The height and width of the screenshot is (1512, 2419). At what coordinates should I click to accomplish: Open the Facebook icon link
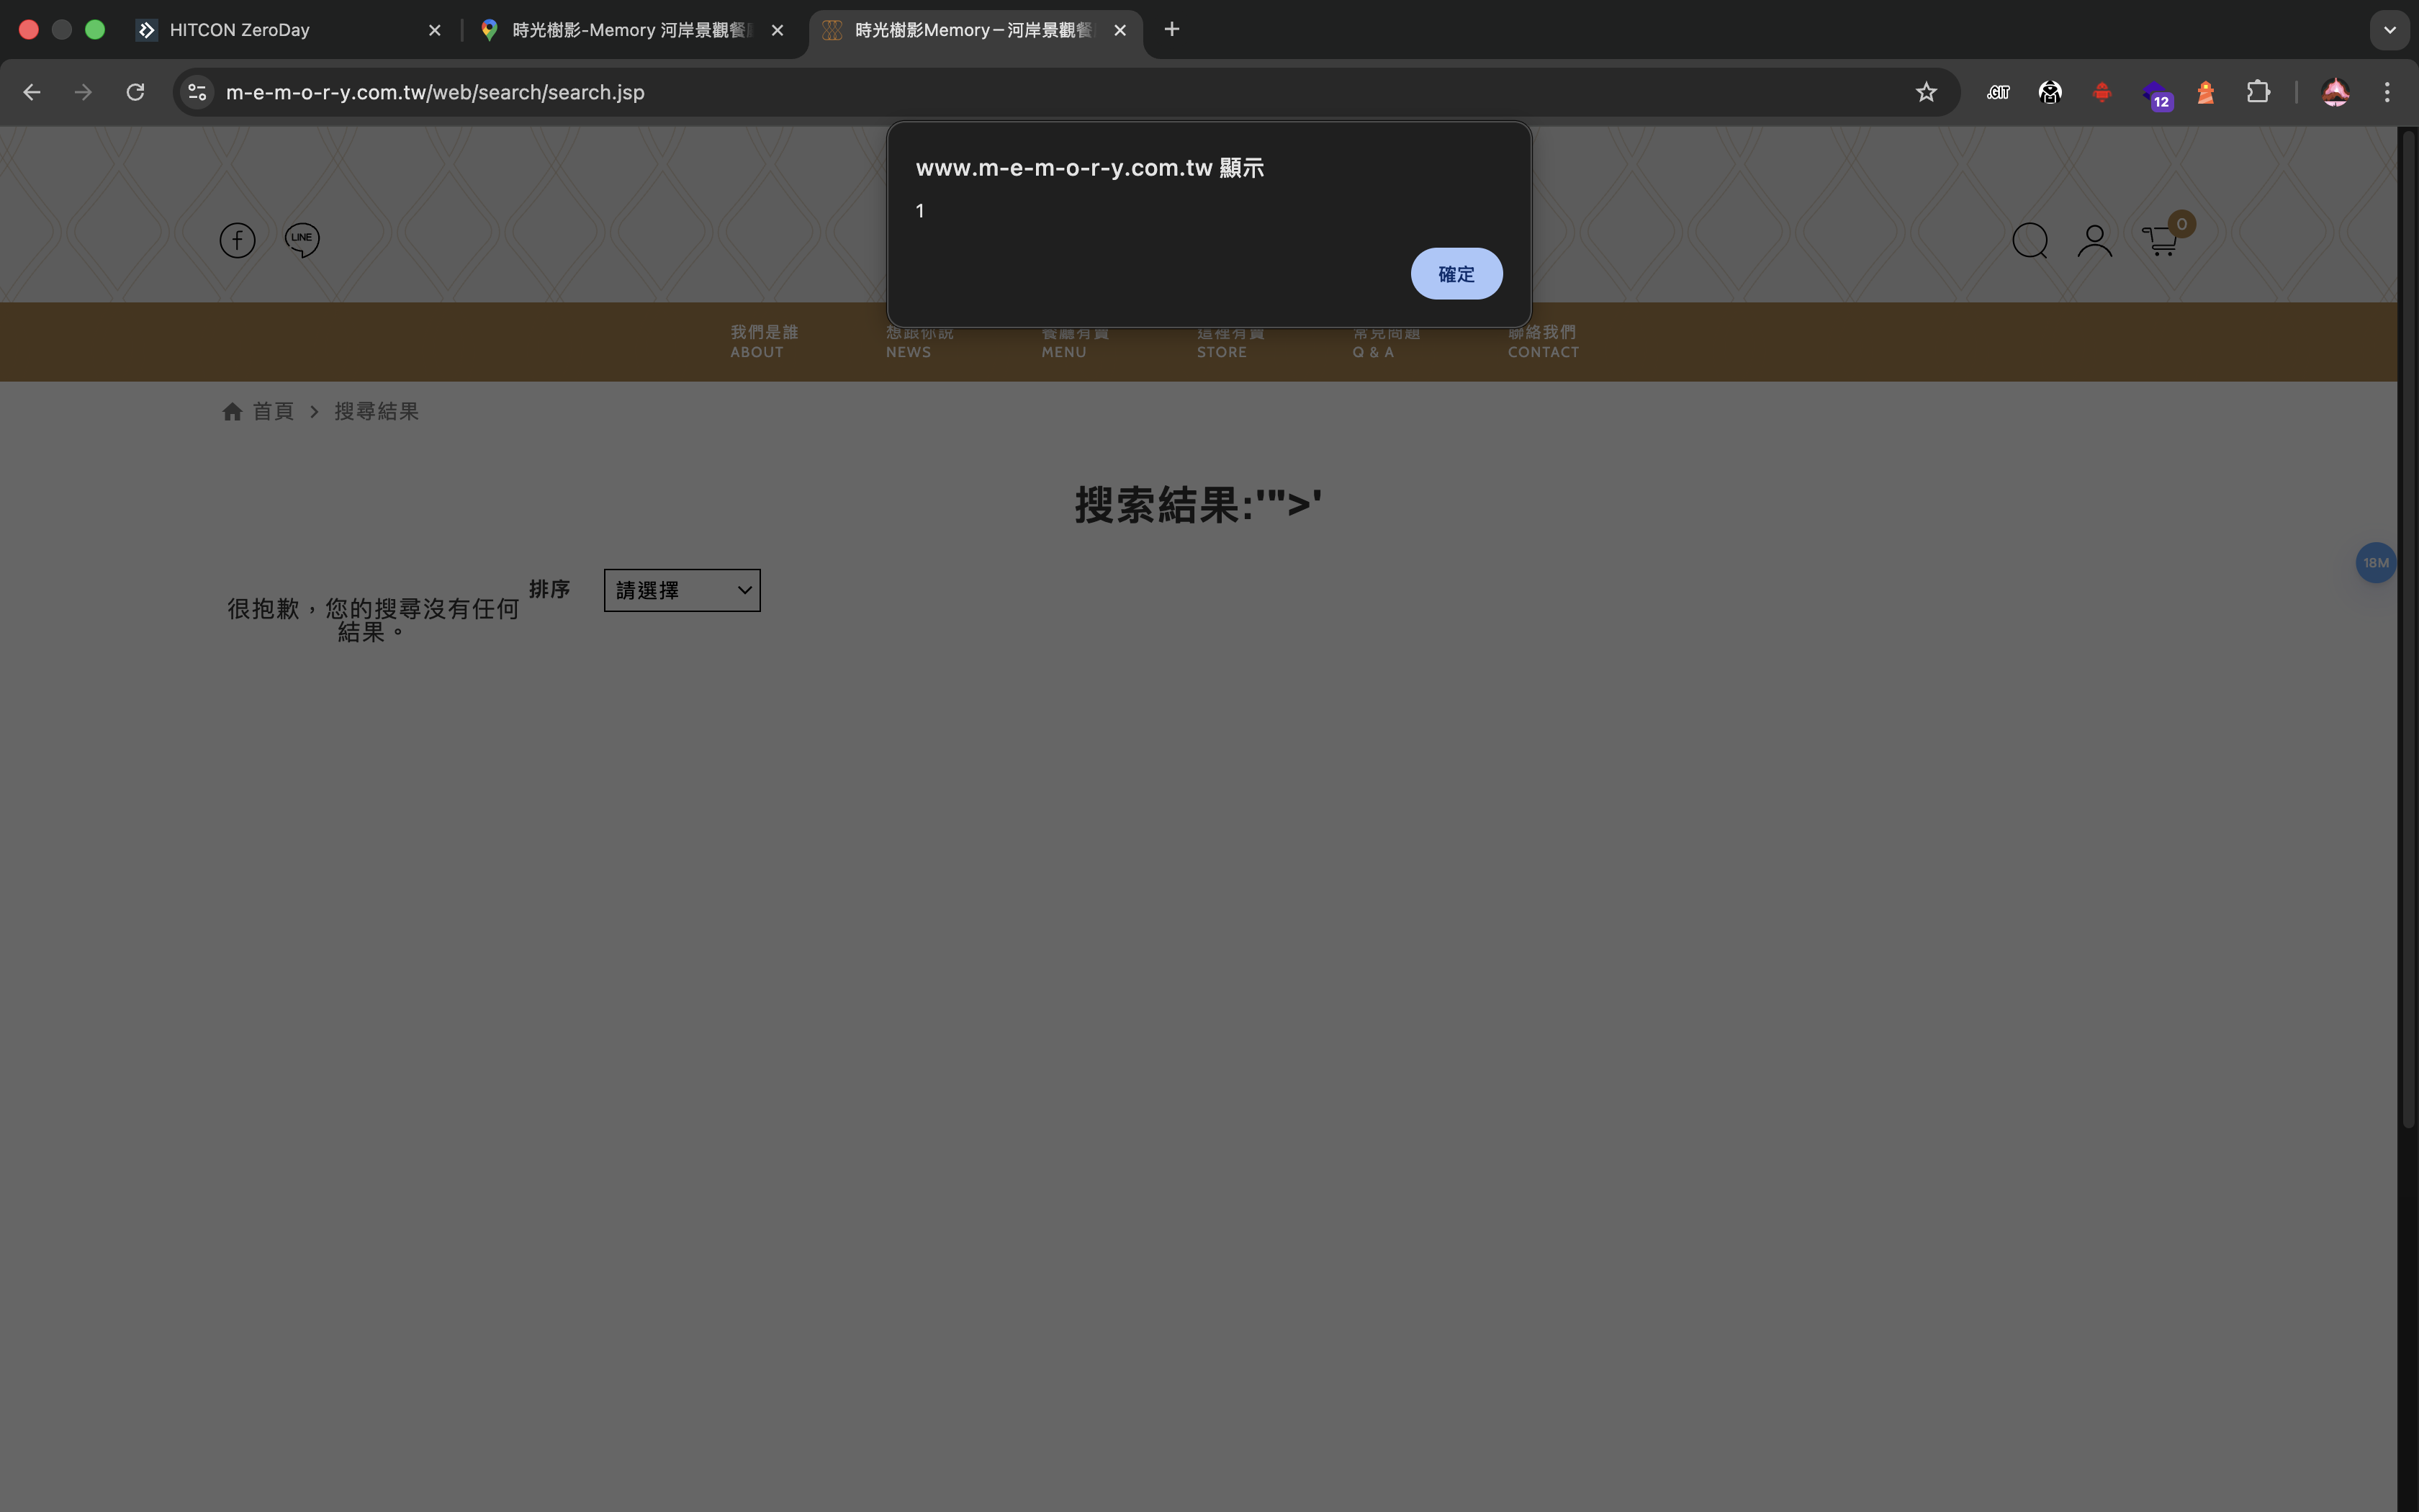coord(238,240)
